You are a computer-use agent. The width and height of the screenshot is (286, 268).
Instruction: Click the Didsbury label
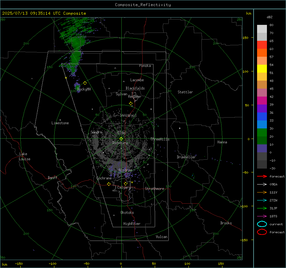[120, 143]
